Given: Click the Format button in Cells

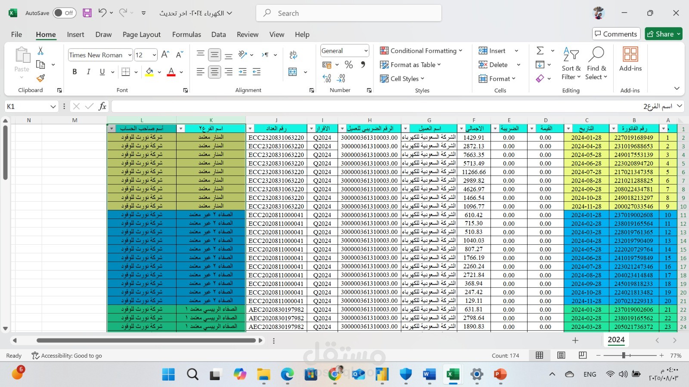Looking at the screenshot, I should (x=497, y=78).
